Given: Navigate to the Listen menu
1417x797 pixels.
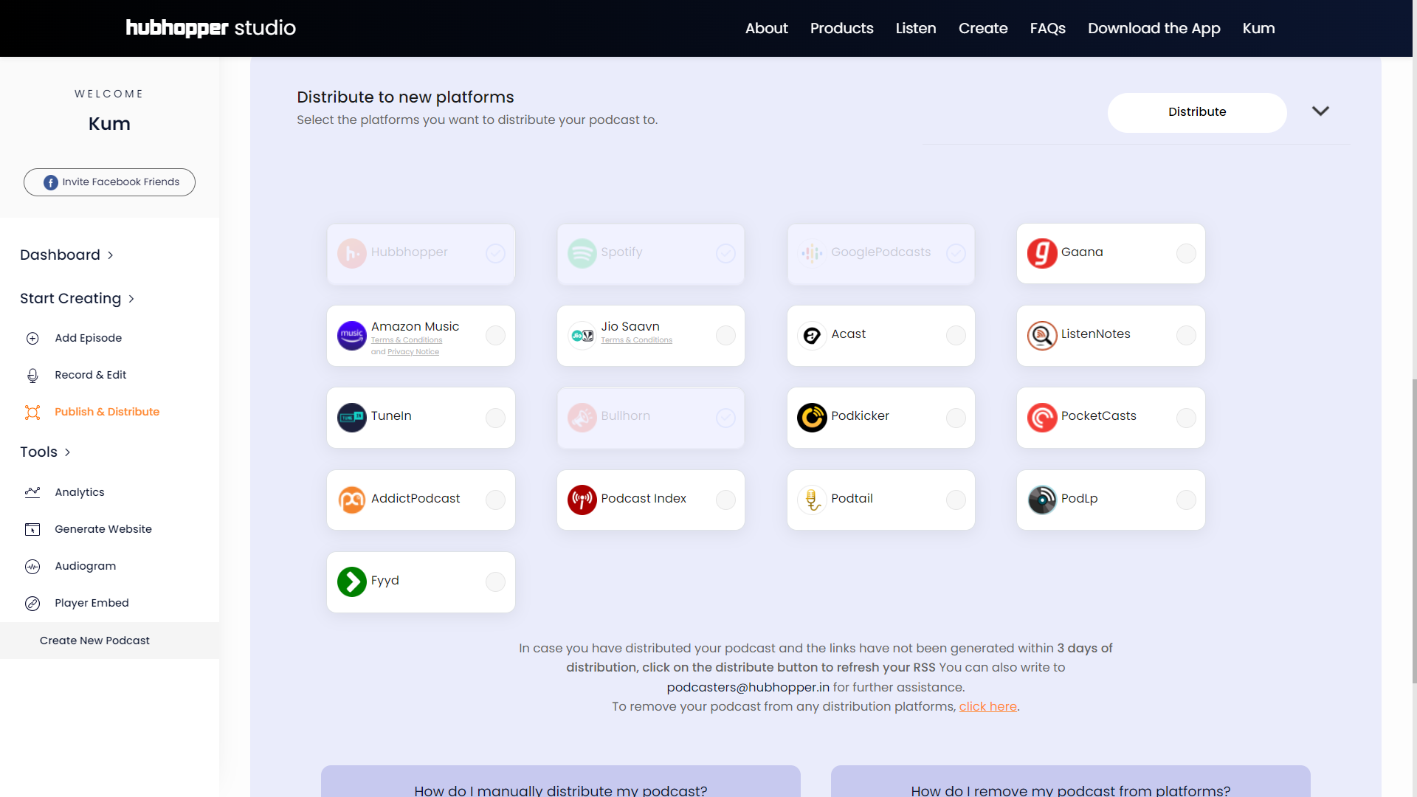Looking at the screenshot, I should tap(915, 28).
